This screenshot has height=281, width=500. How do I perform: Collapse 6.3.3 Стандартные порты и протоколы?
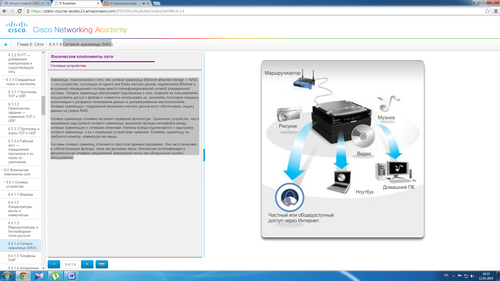4,80
